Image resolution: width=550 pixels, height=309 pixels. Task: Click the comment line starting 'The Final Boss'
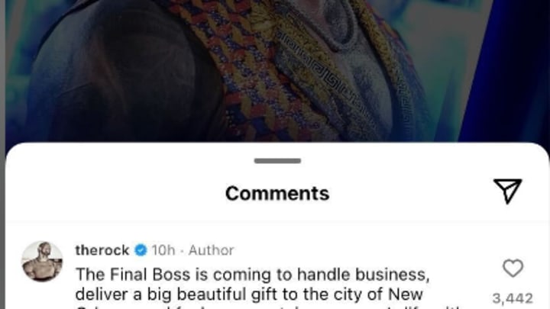pyautogui.click(x=253, y=275)
